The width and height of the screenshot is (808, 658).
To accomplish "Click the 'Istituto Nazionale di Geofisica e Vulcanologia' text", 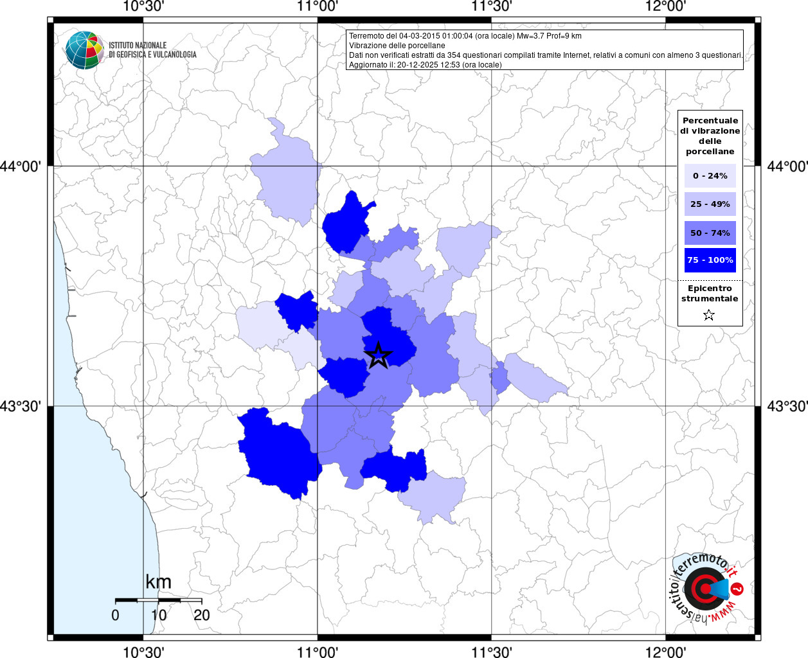I will [x=152, y=50].
